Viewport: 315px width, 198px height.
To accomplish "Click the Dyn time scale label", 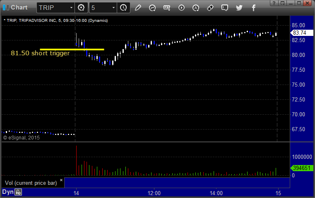I will pyautogui.click(x=8, y=192).
